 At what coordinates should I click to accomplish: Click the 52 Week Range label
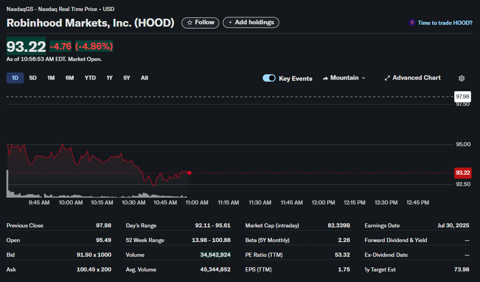[145, 240]
